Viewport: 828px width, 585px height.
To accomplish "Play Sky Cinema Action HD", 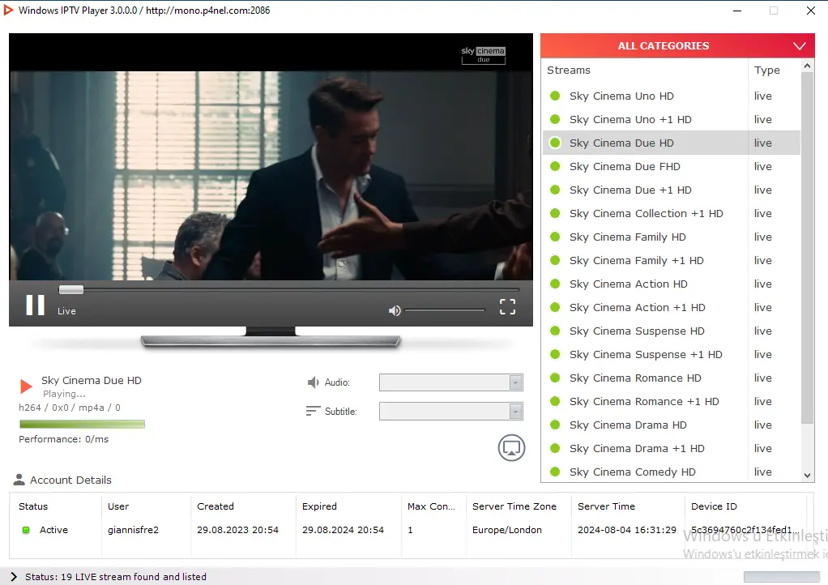I will tap(672, 284).
